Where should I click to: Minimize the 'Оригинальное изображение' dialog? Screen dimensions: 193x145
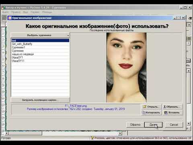(175, 18)
